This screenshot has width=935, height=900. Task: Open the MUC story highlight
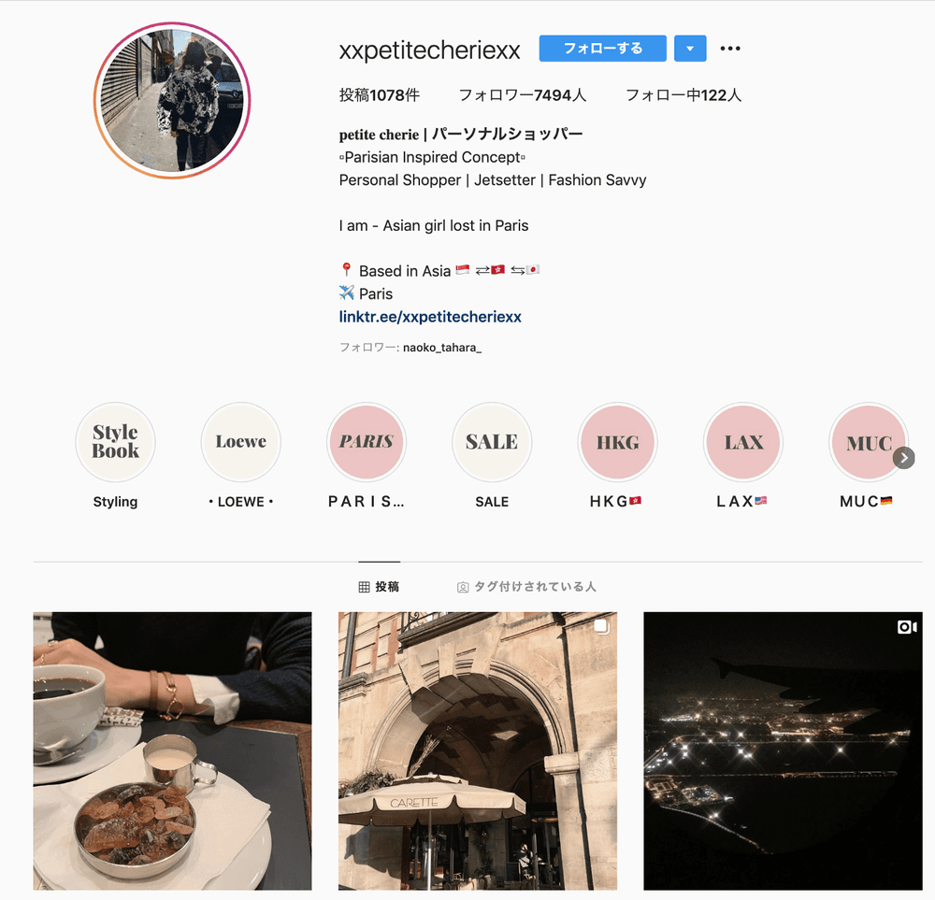point(869,442)
